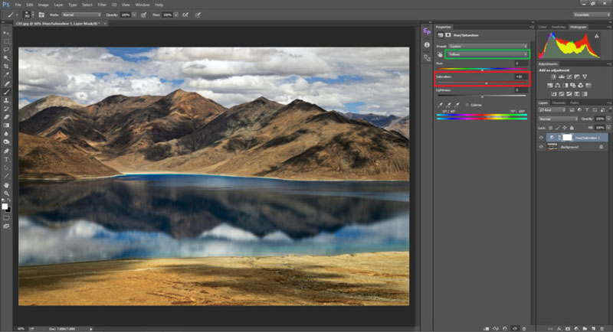
Task: Click the Saturation slider track
Action: tap(481, 83)
